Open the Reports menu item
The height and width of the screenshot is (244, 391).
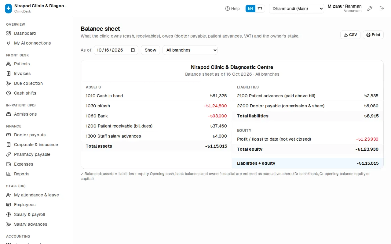tap(36, 174)
